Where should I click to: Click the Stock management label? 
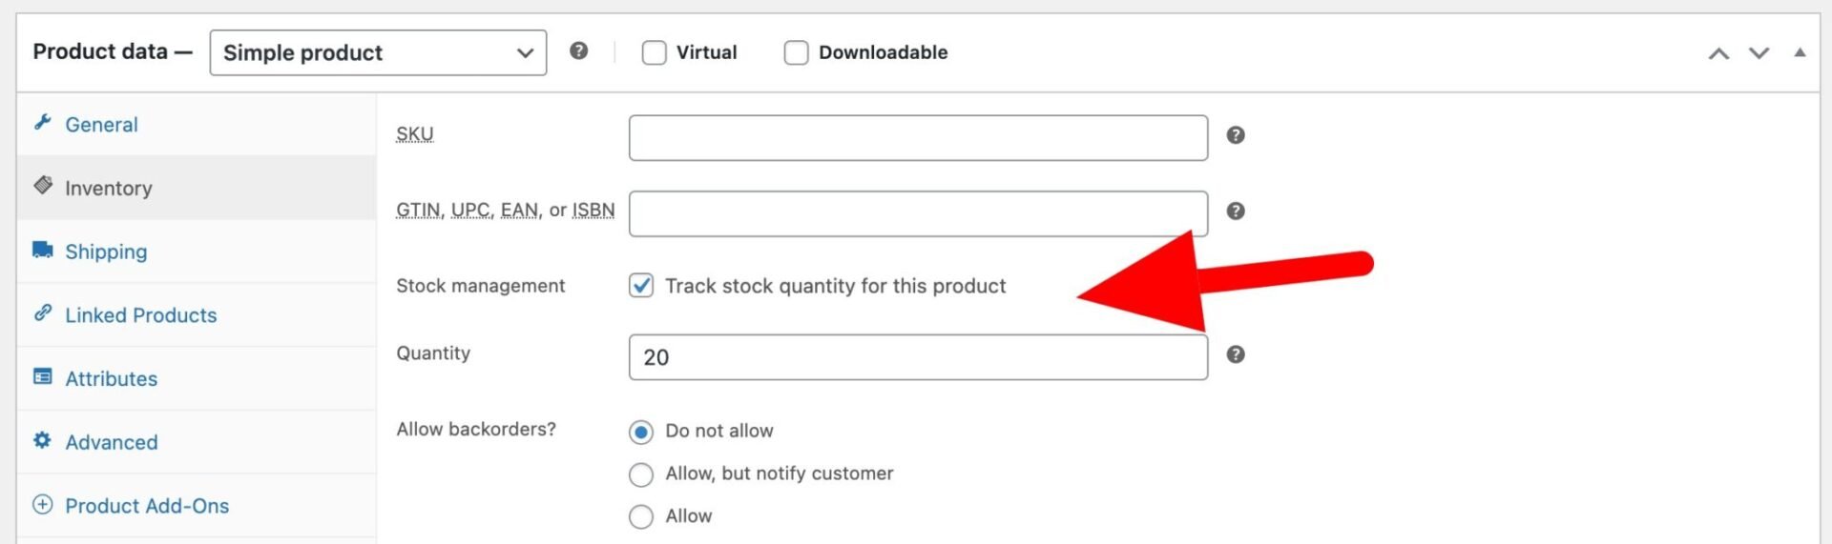[480, 286]
